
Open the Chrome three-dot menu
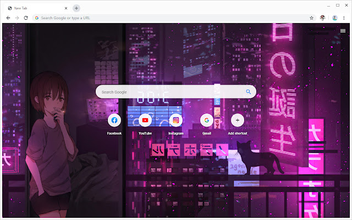pyautogui.click(x=344, y=18)
